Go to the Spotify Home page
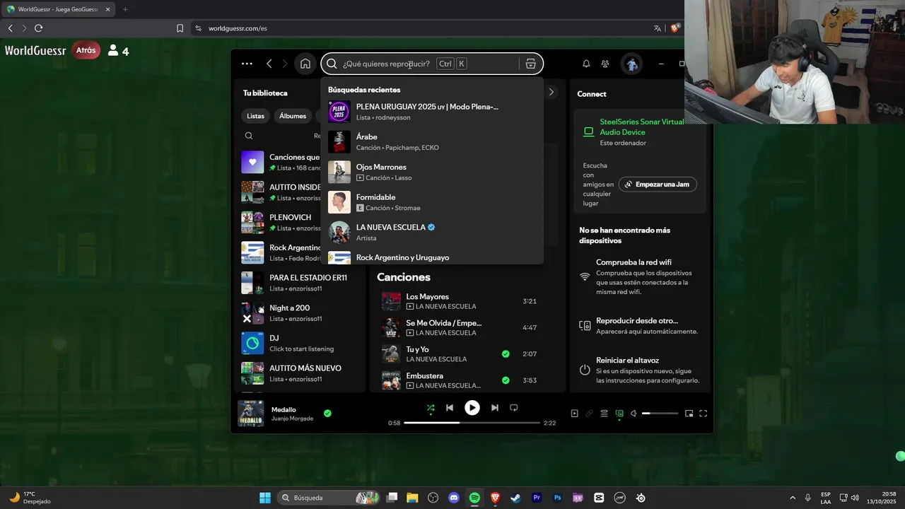 [x=305, y=64]
